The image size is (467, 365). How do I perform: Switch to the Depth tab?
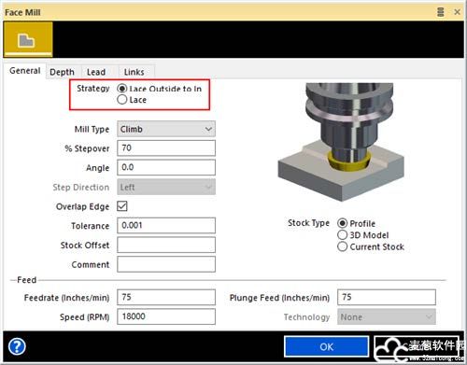click(62, 72)
